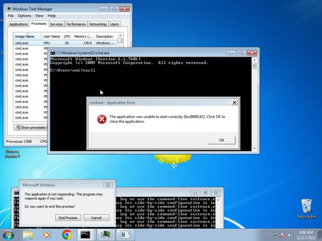Click scroll down arrow in cmd.exe window
The height and width of the screenshot is (241, 322).
[254, 148]
